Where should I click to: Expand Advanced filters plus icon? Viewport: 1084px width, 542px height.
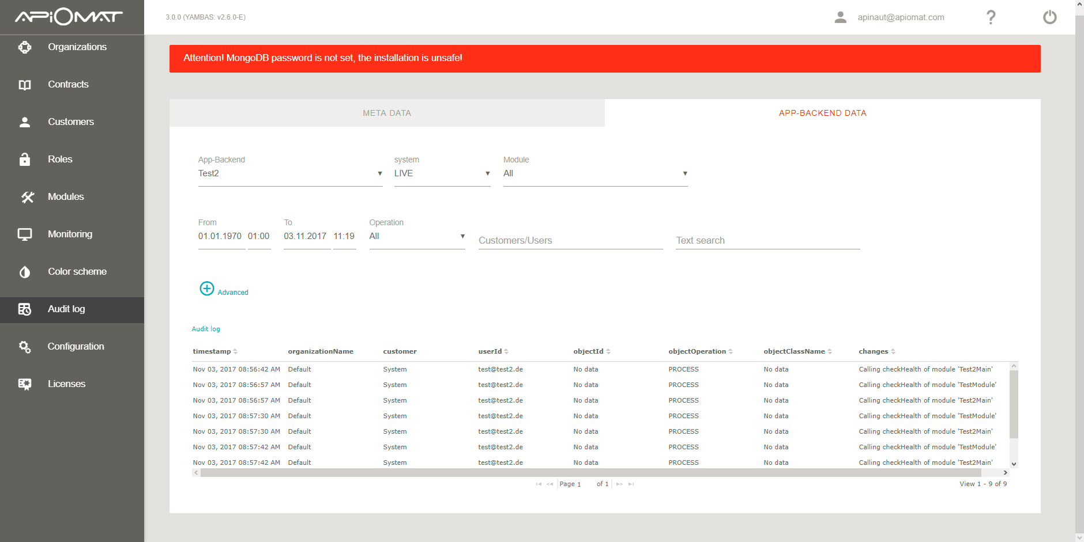tap(207, 289)
